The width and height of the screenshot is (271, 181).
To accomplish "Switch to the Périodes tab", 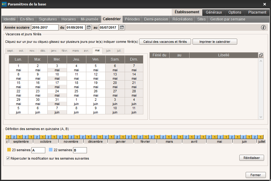I will click(132, 19).
